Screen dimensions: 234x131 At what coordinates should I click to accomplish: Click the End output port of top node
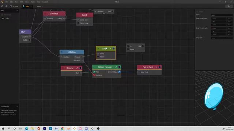(112, 11)
